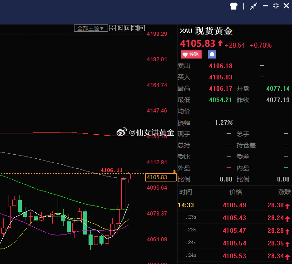This screenshot has width=292, height=264.
Task: Click the tall red candle rising to 4105
Action: tap(123, 194)
